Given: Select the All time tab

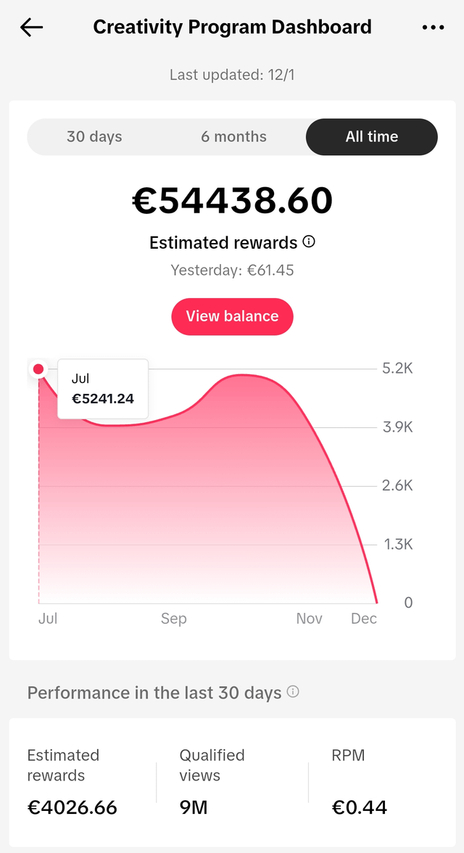Looking at the screenshot, I should (x=372, y=136).
